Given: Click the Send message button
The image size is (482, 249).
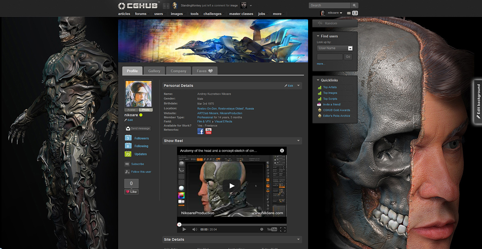Looking at the screenshot, I should tap(138, 128).
